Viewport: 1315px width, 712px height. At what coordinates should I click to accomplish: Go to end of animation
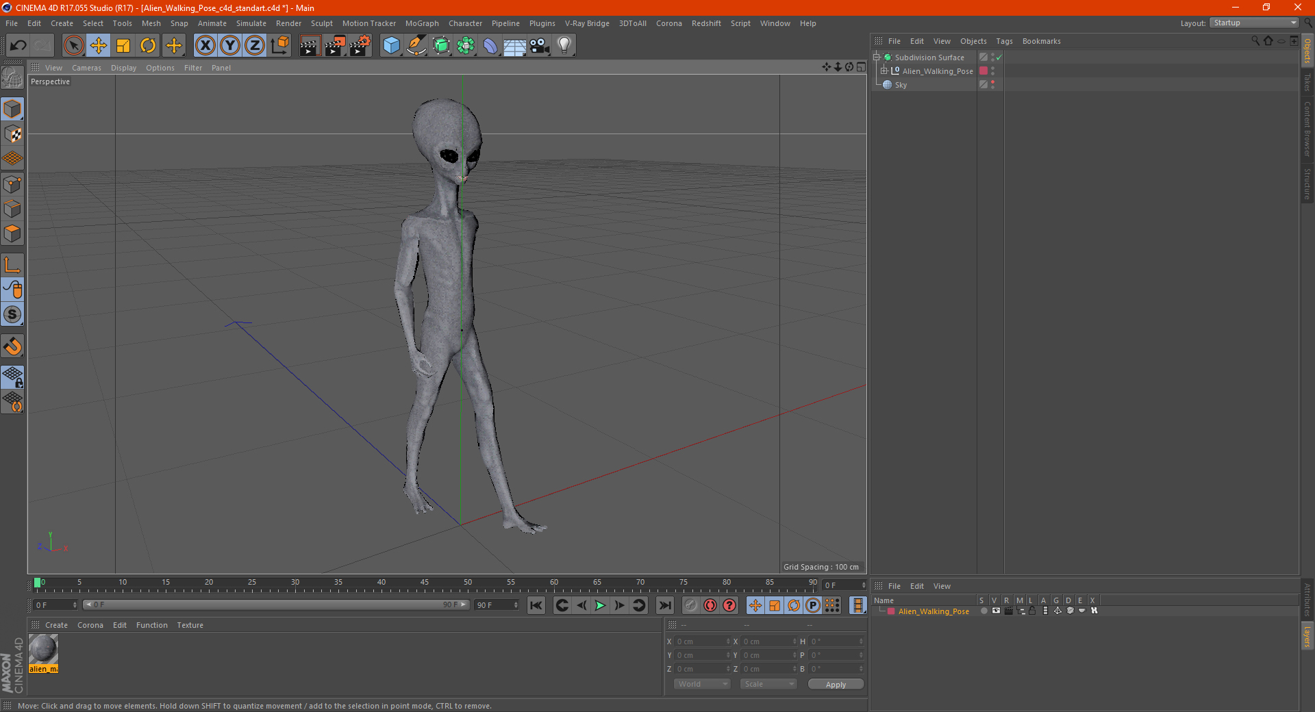[664, 605]
